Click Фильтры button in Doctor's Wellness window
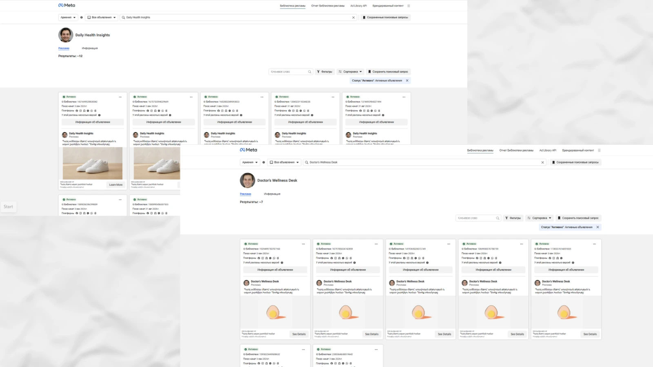The height and width of the screenshot is (367, 653). pos(513,218)
